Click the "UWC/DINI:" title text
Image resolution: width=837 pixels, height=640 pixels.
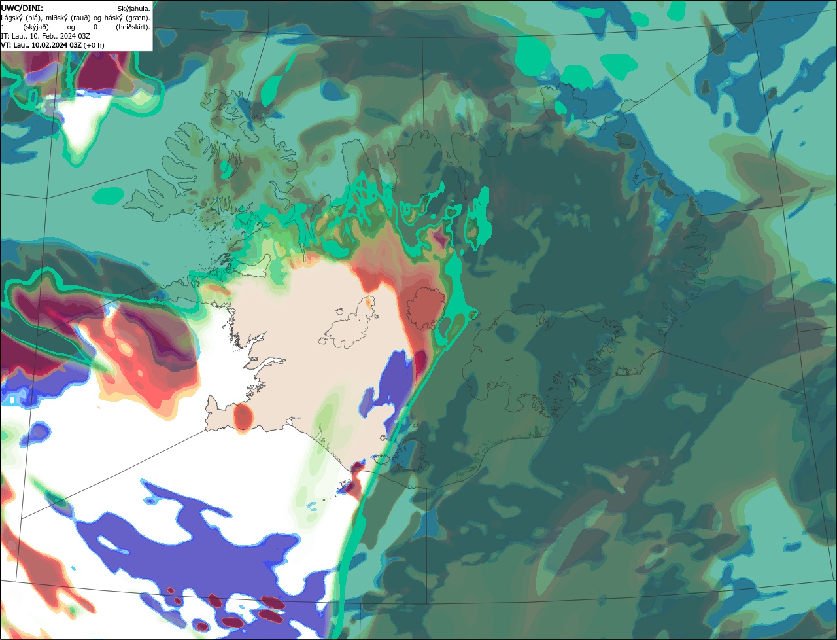point(22,9)
